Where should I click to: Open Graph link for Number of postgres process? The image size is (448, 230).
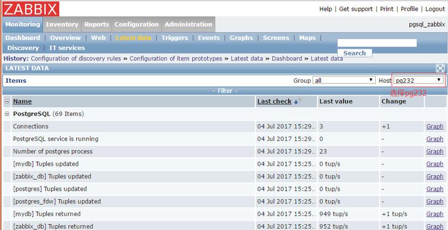[x=435, y=152]
